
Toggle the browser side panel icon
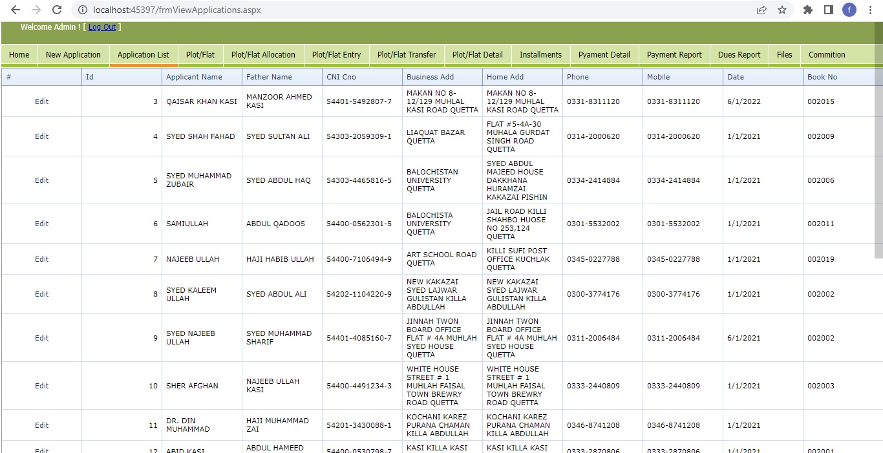point(828,10)
